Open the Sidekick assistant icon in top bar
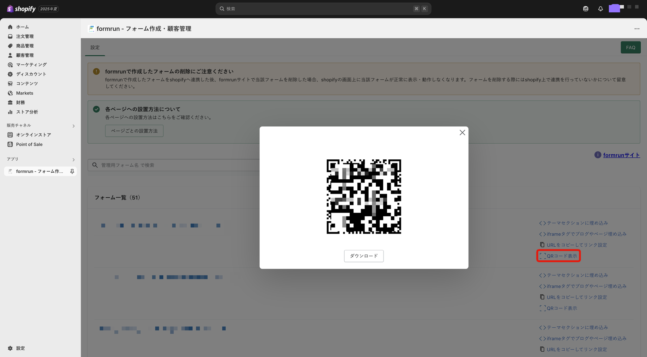This screenshot has height=357, width=647. pyautogui.click(x=586, y=9)
